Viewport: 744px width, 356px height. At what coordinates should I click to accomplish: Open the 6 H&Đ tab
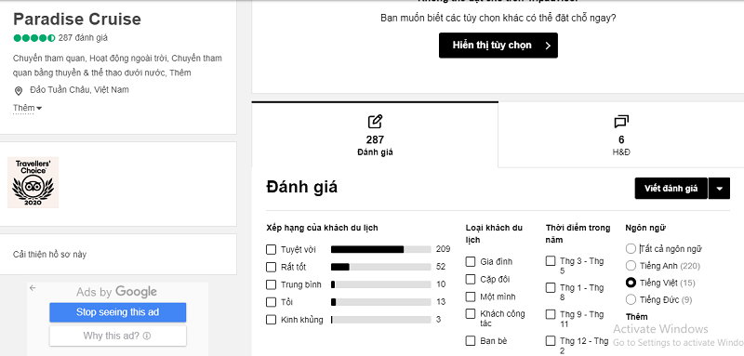point(621,135)
